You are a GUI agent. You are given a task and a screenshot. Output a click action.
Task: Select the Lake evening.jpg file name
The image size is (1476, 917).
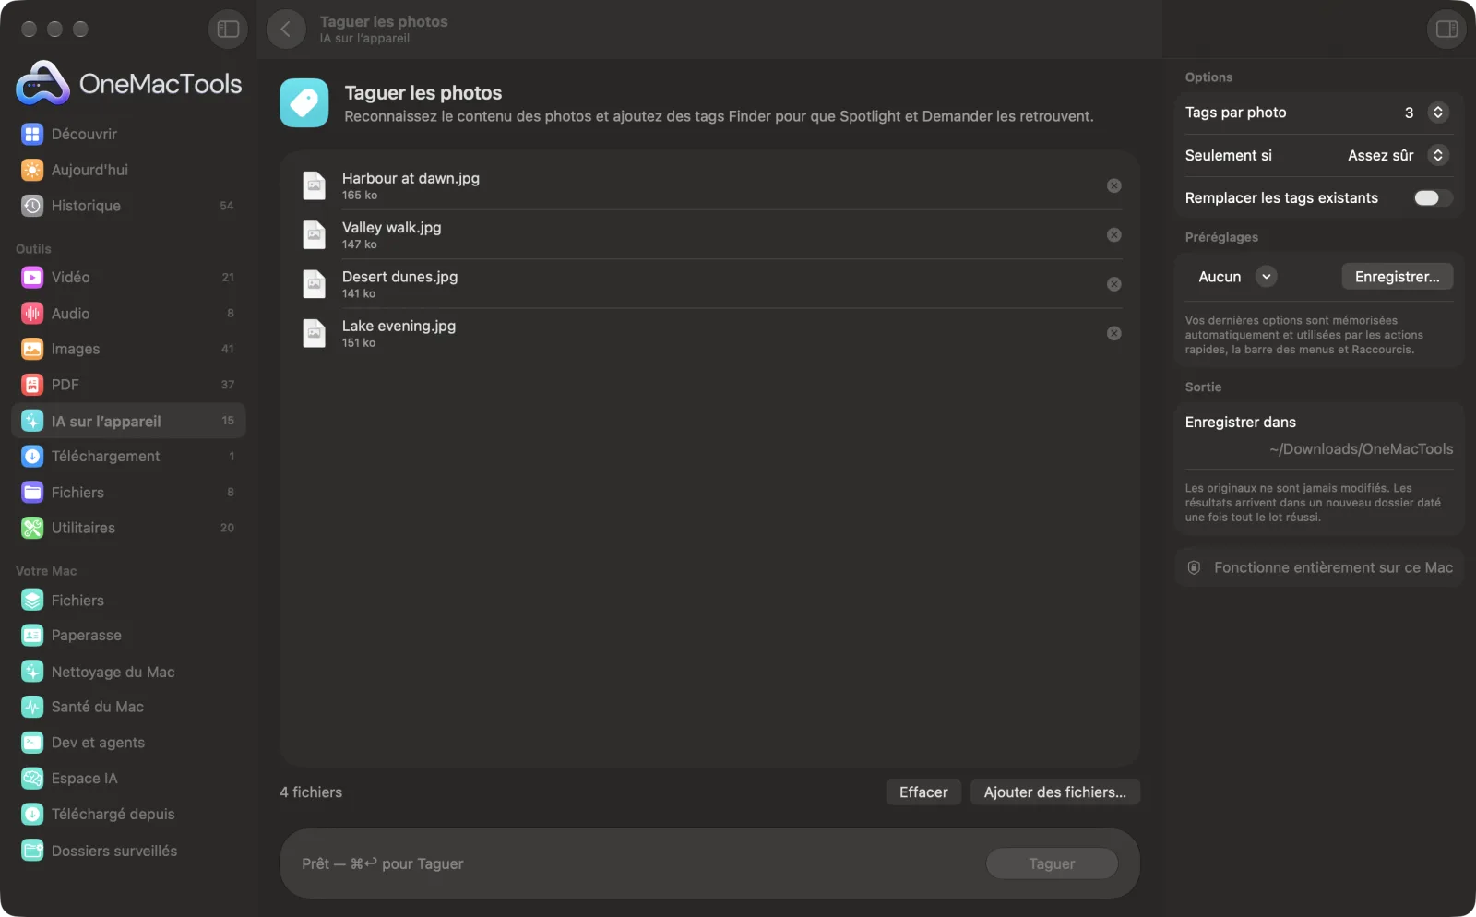[399, 326]
